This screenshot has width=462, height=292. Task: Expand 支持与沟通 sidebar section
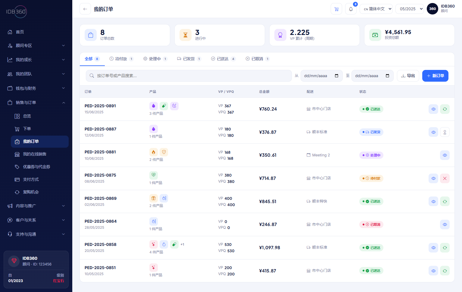pyautogui.click(x=36, y=234)
